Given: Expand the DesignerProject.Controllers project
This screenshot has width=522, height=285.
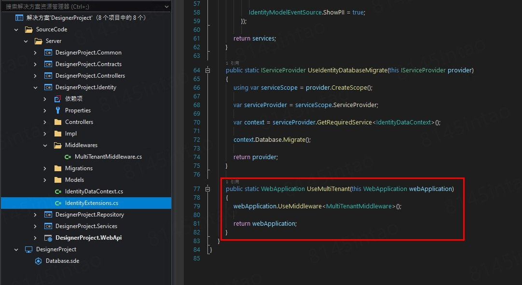Looking at the screenshot, I should click(x=35, y=76).
